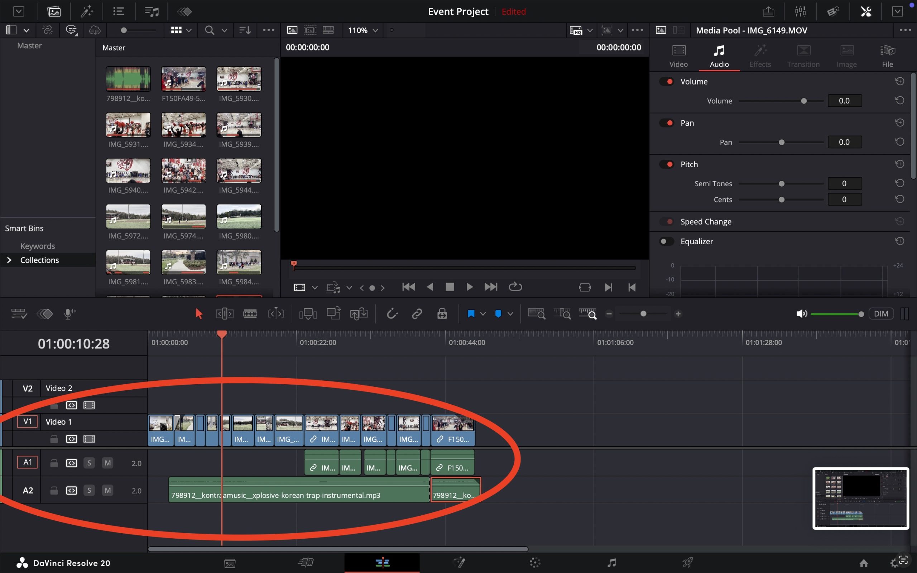Solo audio track A2
This screenshot has height=573, width=917.
click(89, 490)
